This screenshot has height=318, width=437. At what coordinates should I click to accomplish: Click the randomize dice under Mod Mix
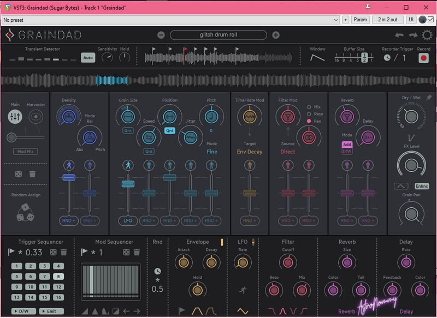coord(19,174)
